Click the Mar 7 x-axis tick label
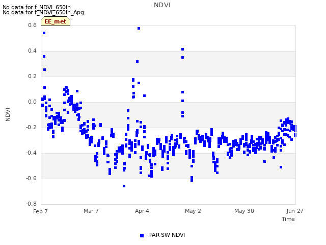 click(91, 211)
